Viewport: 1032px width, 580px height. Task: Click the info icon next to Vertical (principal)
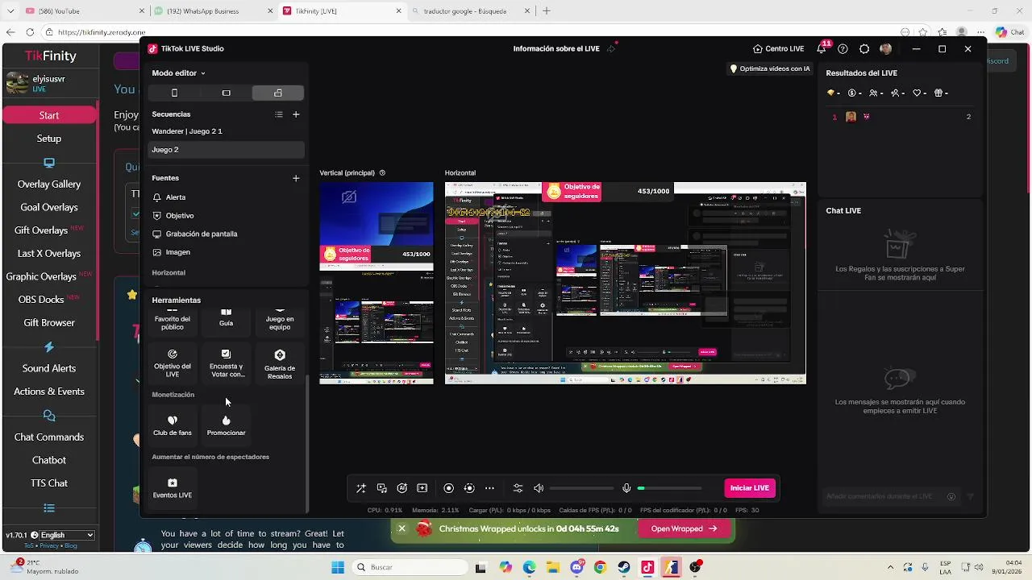pyautogui.click(x=382, y=173)
